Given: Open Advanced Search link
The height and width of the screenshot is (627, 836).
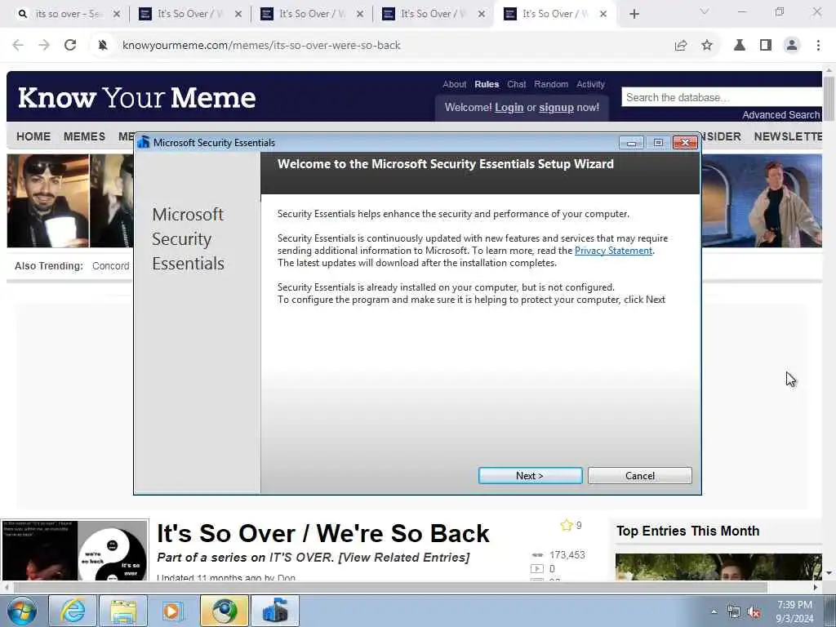Looking at the screenshot, I should tap(780, 114).
